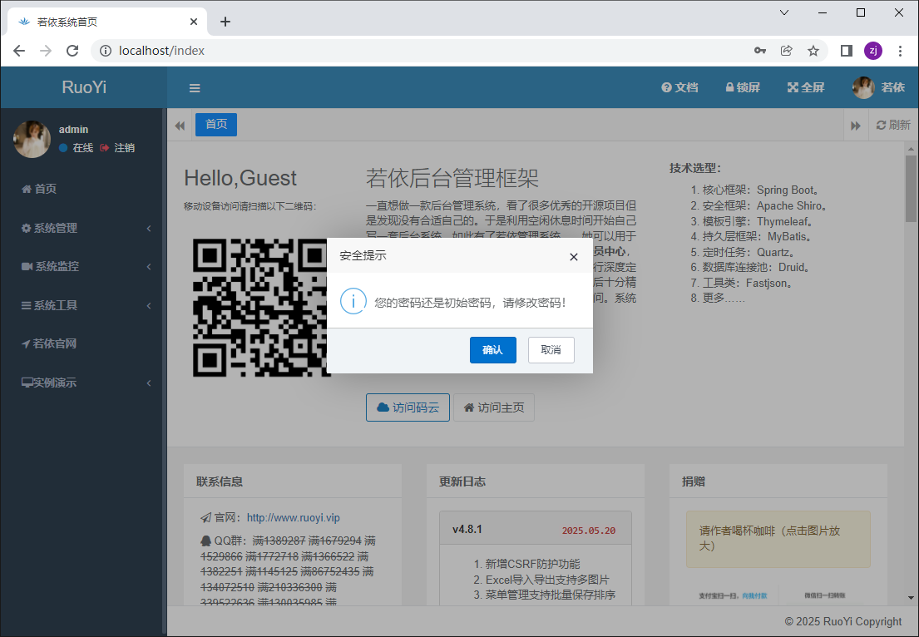Expand the 实例演示 sidebar menu
919x637 pixels.
83,383
